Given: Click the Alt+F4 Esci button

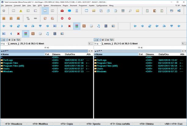Looking at the screenshot, I should point(173,124).
